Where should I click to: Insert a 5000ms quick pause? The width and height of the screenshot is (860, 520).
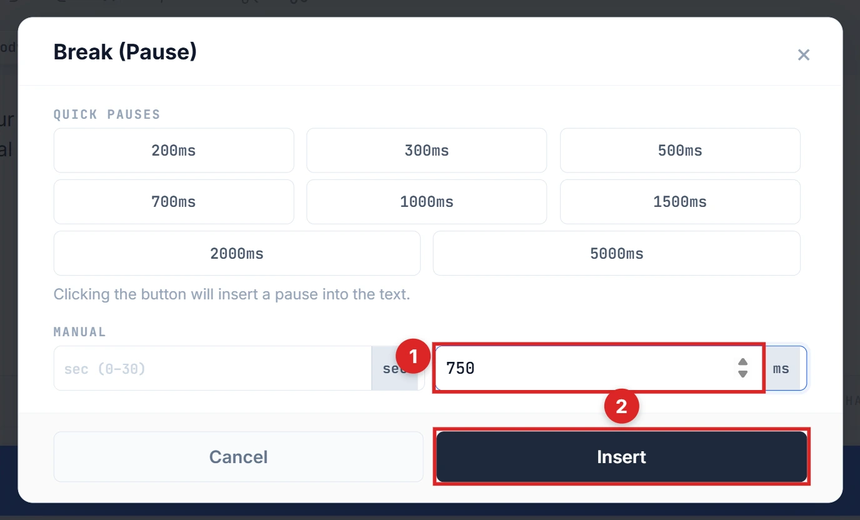click(x=616, y=253)
